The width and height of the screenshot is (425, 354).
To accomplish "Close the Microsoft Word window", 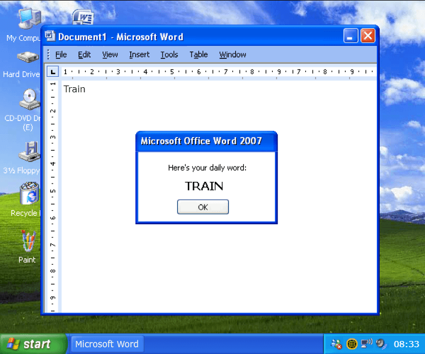I will click(368, 36).
